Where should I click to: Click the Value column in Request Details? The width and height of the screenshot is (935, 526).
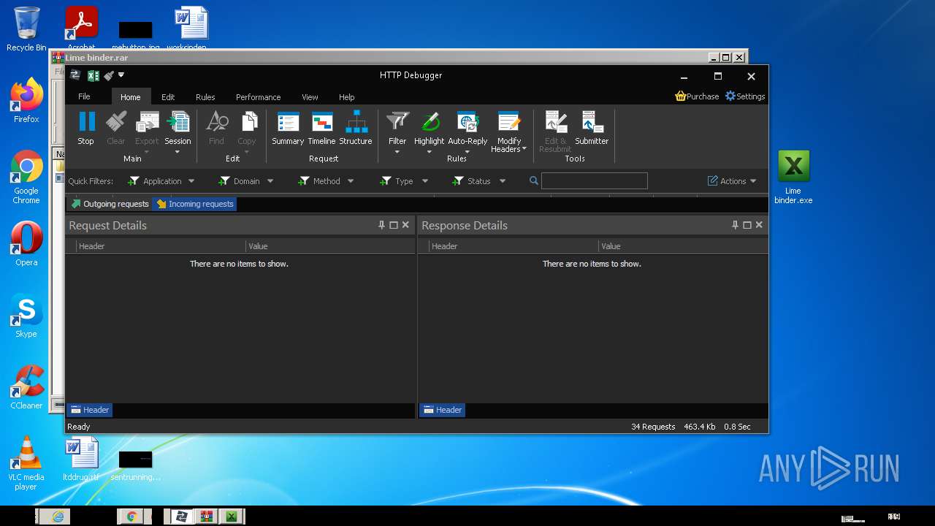click(x=330, y=246)
